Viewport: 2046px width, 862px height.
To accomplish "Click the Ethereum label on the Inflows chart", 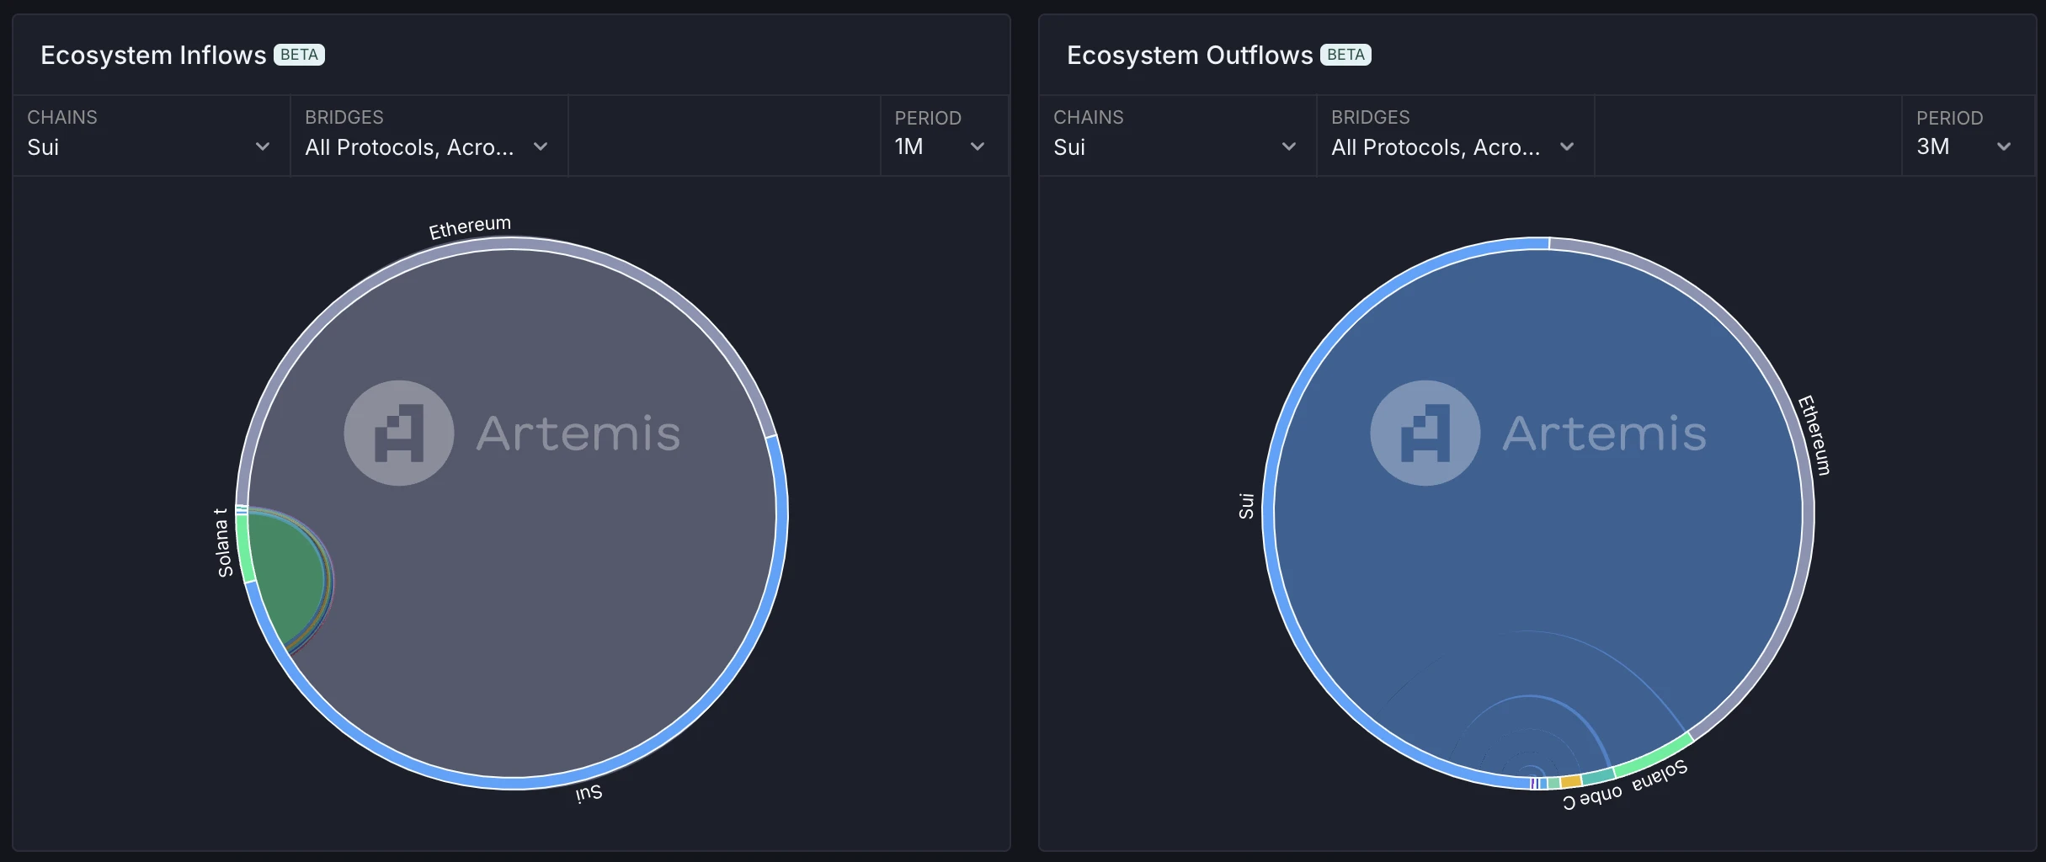I will coord(470,227).
